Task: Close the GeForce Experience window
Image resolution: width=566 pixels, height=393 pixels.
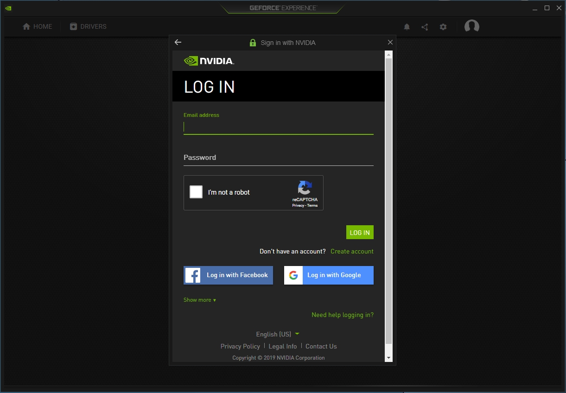Action: 559,8
